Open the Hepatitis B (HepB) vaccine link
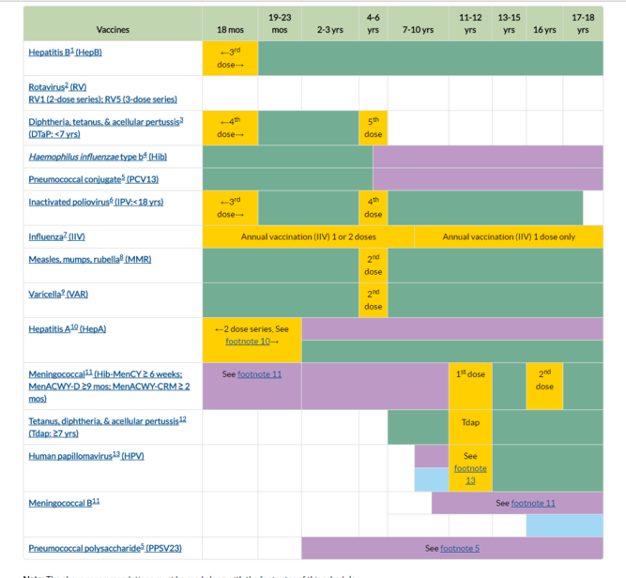Viewport: 626px width, 578px height. (x=65, y=53)
